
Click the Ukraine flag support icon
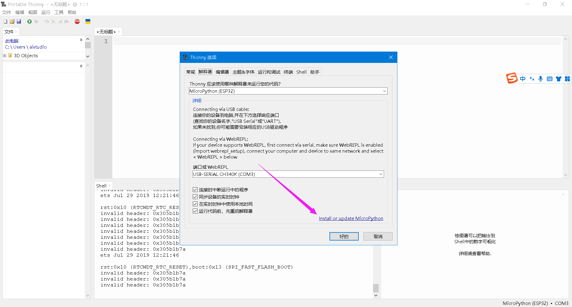[88, 21]
